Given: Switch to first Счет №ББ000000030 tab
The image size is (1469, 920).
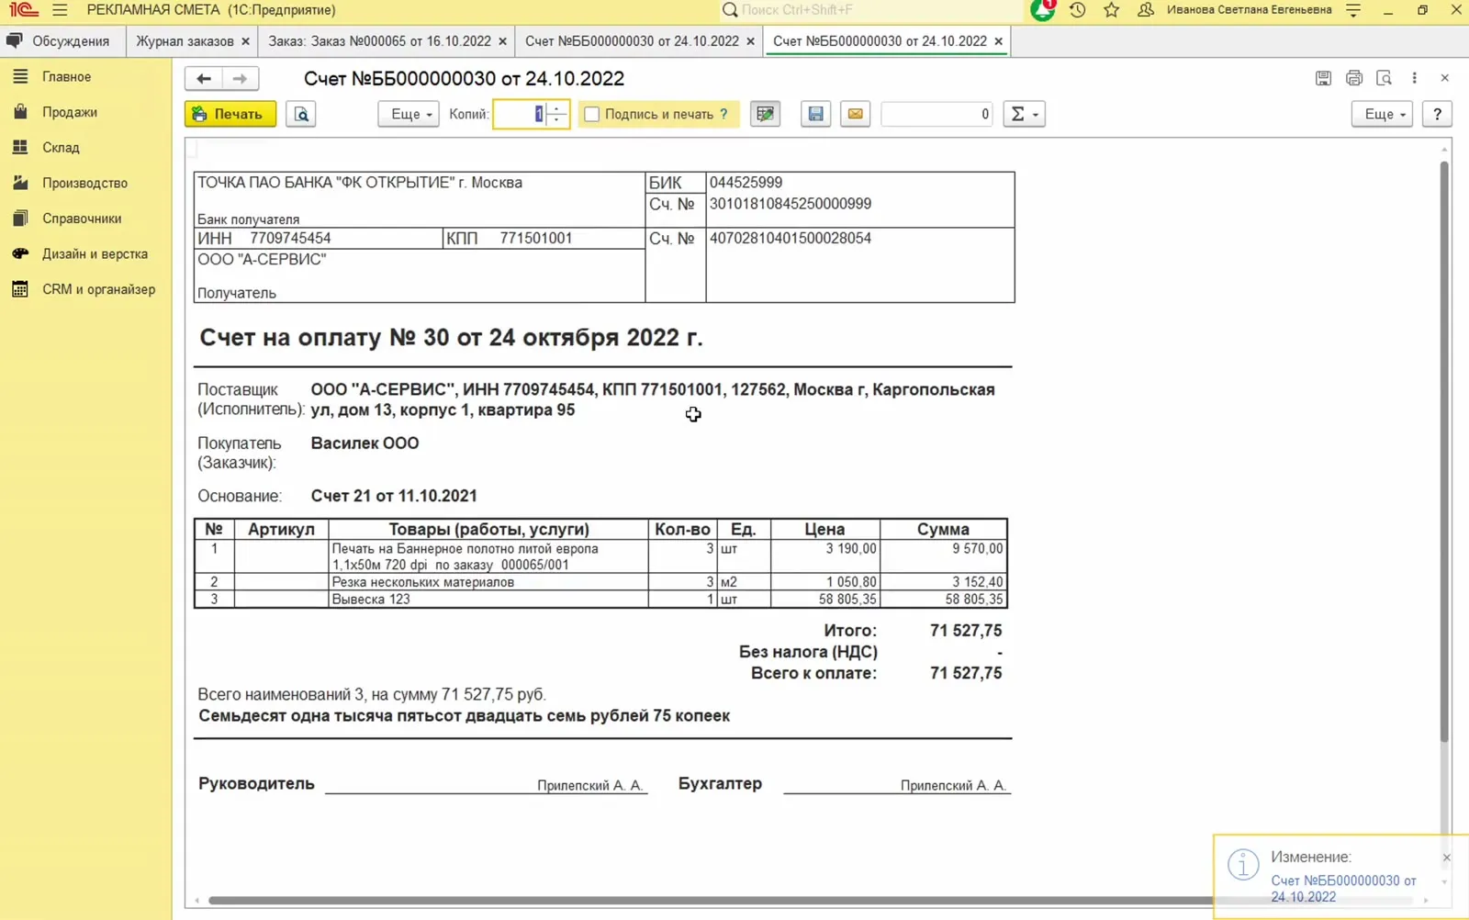Looking at the screenshot, I should (x=632, y=41).
